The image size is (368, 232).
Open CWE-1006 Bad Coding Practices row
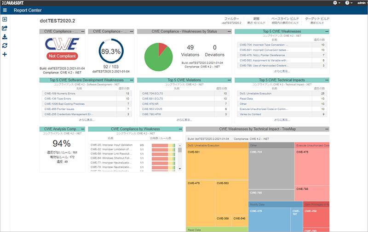[86, 104]
